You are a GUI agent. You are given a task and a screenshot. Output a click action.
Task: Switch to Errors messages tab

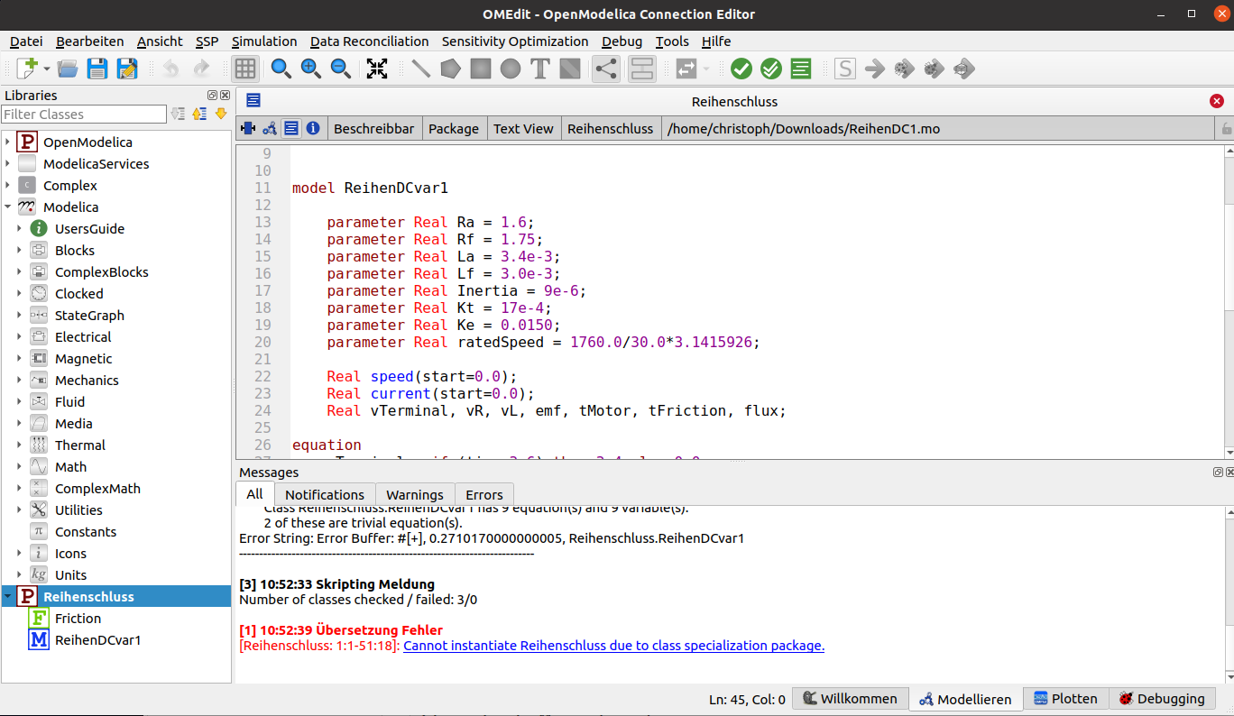[484, 495]
